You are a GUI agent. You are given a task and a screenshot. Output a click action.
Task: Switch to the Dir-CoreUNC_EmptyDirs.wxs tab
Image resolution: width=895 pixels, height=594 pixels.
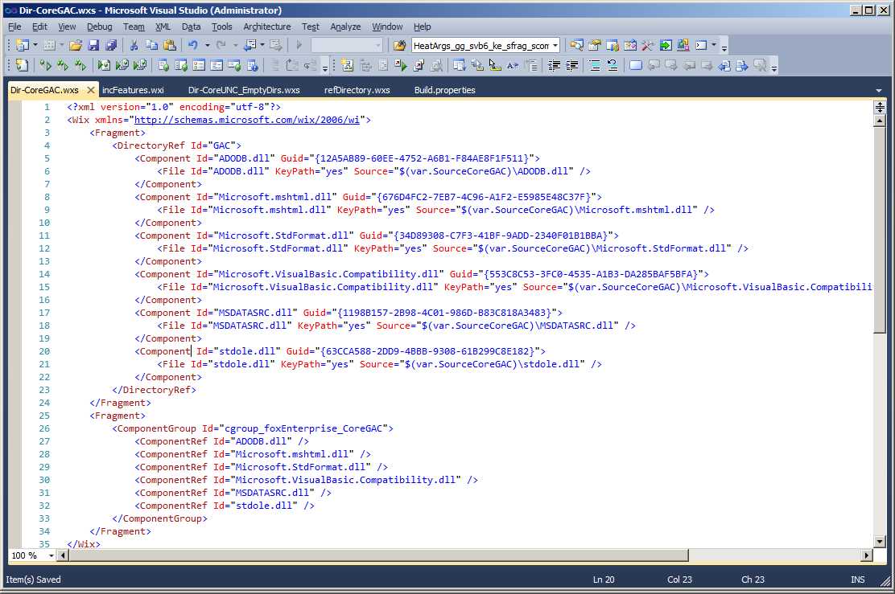[x=244, y=90]
